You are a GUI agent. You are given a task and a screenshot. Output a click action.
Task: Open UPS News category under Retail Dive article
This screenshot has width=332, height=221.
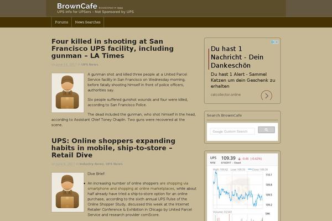pos(114,164)
